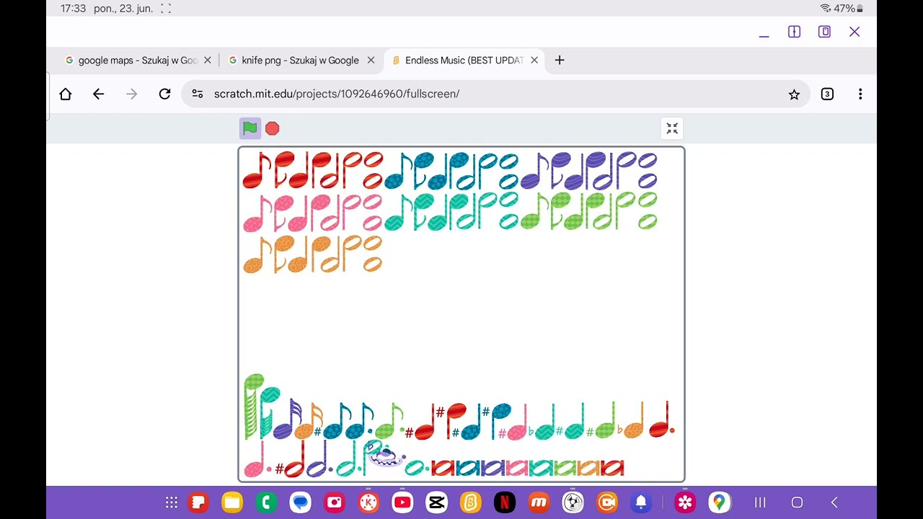Close the knife png tab
This screenshot has height=519, width=923.
tap(371, 61)
